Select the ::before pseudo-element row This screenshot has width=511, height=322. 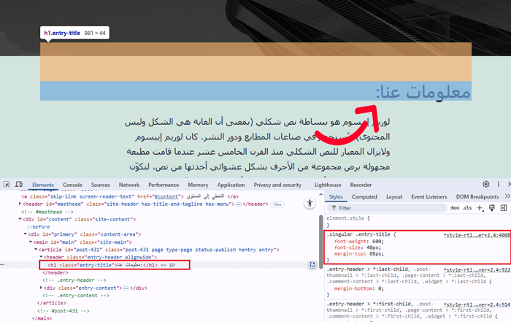click(38, 227)
